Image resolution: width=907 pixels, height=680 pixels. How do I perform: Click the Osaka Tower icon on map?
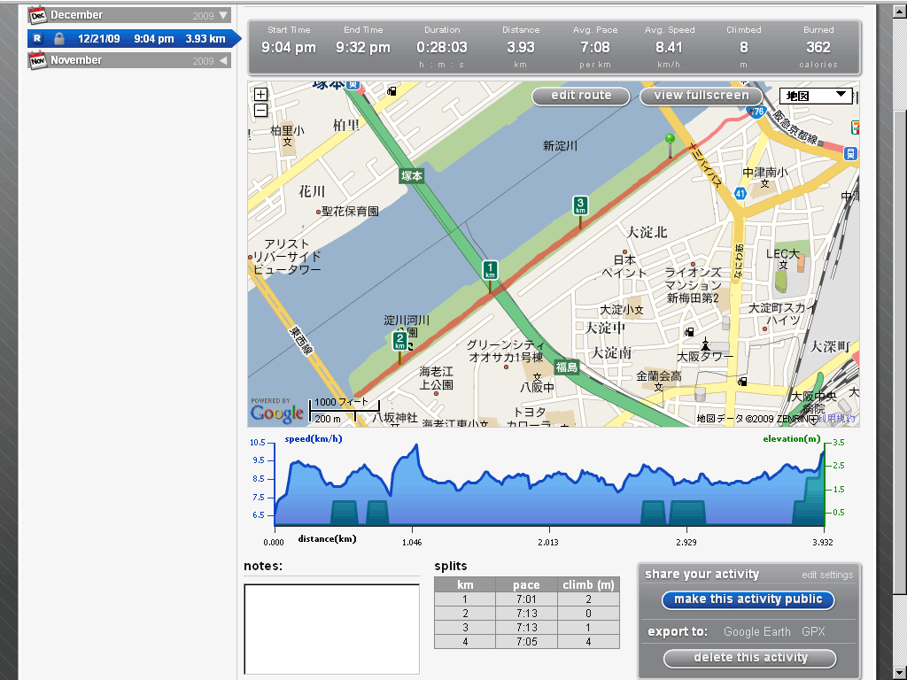tap(705, 344)
